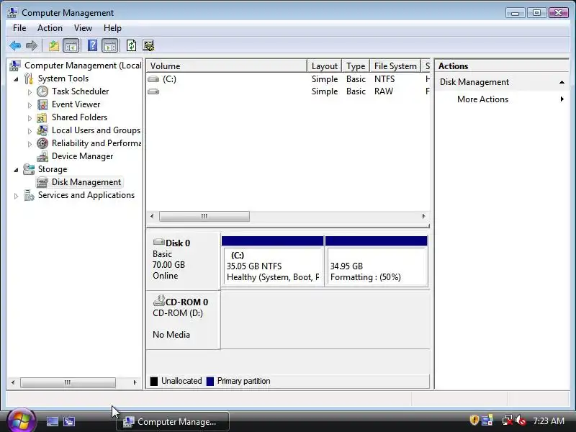Expand the Services and Applications node
The height and width of the screenshot is (432, 576).
tap(16, 196)
